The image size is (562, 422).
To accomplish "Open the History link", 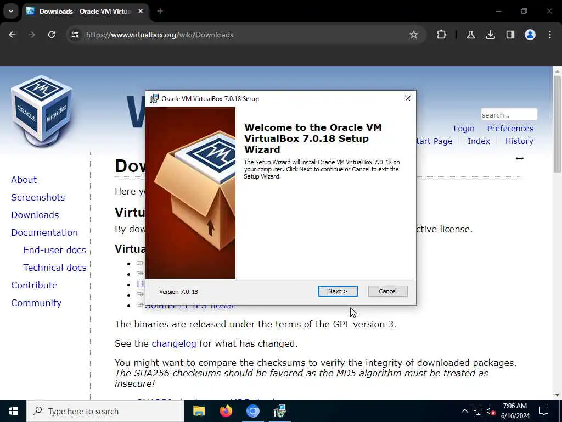I will 519,141.
